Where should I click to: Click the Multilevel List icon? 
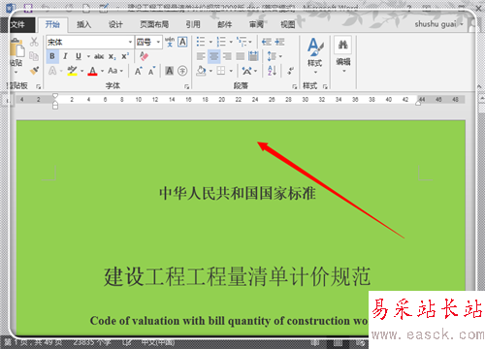click(x=242, y=42)
